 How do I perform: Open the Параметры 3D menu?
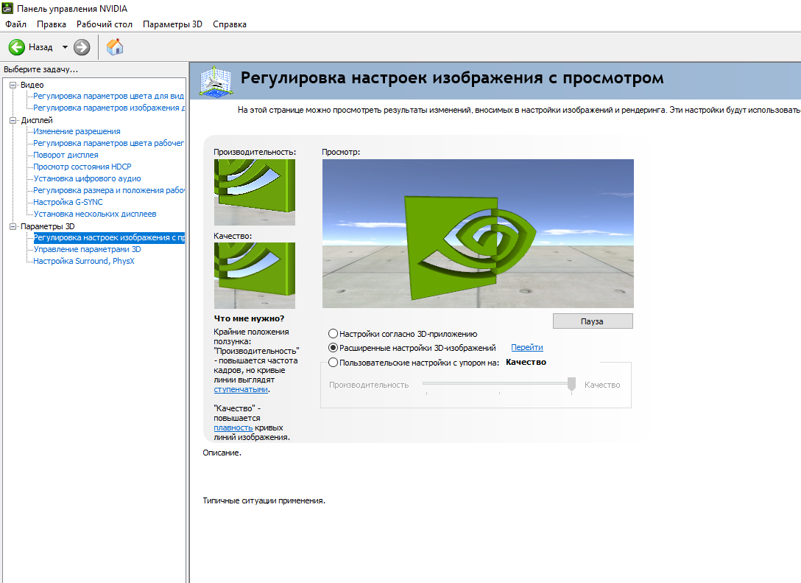[x=172, y=24]
